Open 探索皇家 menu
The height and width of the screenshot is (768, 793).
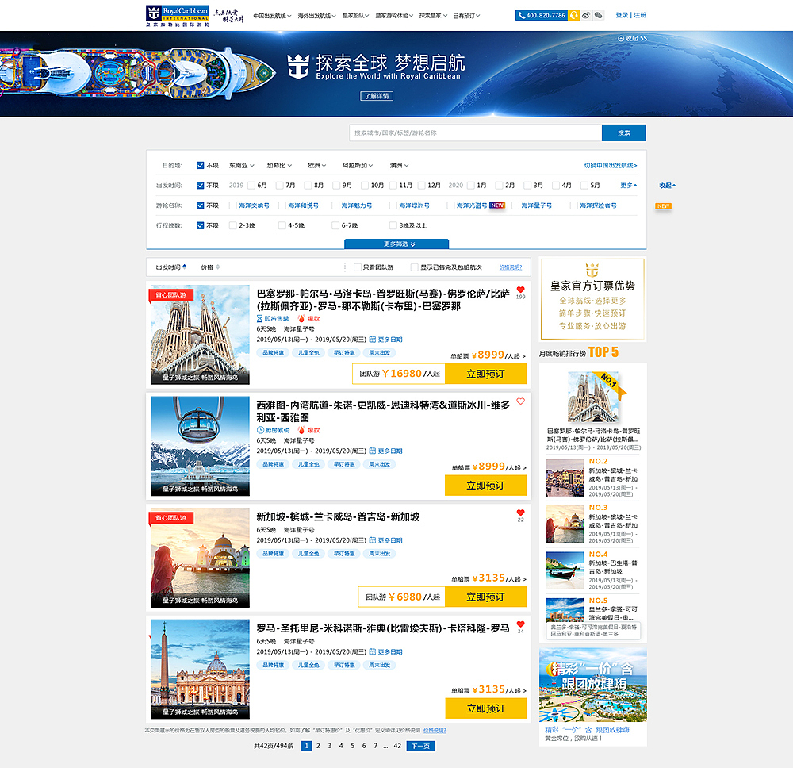click(x=433, y=16)
